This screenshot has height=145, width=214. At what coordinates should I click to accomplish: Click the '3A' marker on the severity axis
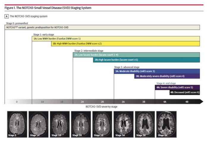point(123,102)
